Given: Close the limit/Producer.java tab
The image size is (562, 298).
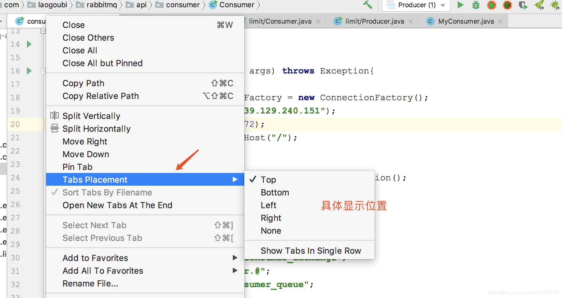Looking at the screenshot, I should 411,22.
